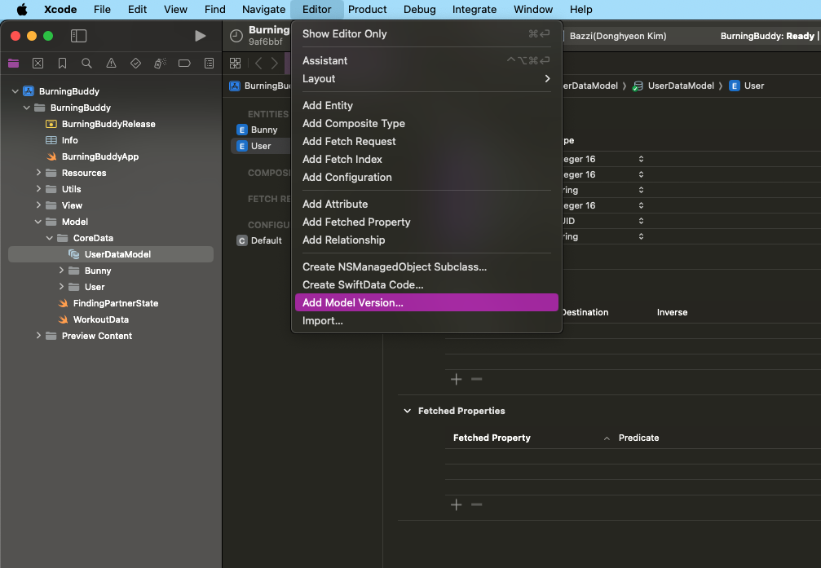Collapse the CoreData folder
The width and height of the screenshot is (821, 568).
(50, 238)
